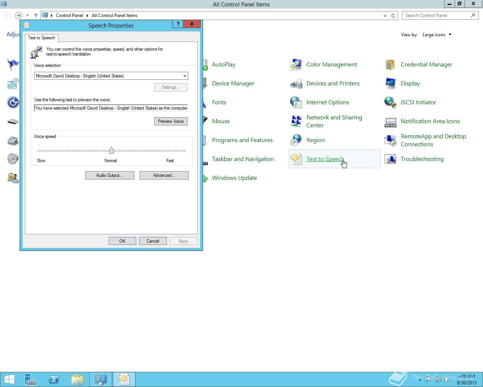This screenshot has width=483, height=387.
Task: Click the Network and Sharing Center icon
Action: (296, 121)
